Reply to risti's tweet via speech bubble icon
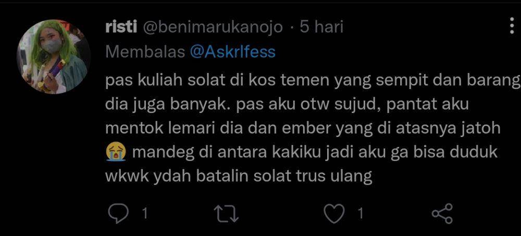 point(118,214)
